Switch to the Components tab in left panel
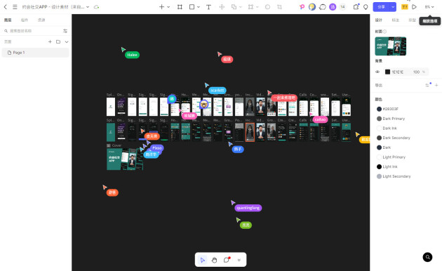Viewport: 442px width, 271px height. (25, 20)
